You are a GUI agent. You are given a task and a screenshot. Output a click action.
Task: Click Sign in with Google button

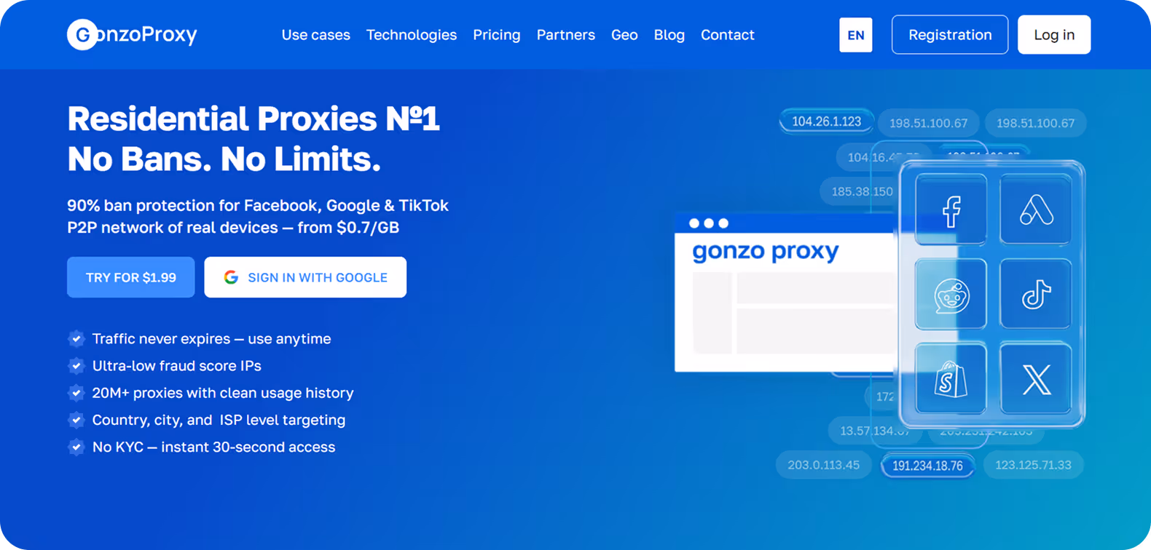pos(305,277)
